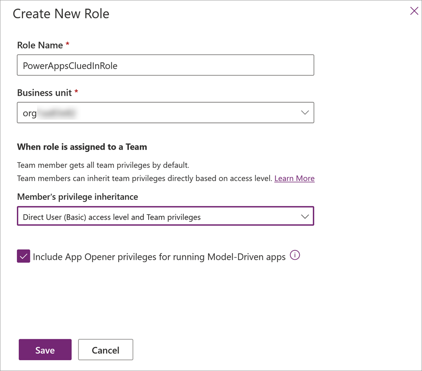The width and height of the screenshot is (422, 371).
Task: Close the Create New Role panel
Action: (x=414, y=11)
